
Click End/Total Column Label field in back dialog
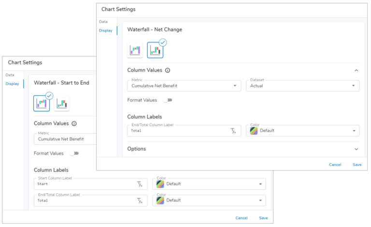click(91, 200)
